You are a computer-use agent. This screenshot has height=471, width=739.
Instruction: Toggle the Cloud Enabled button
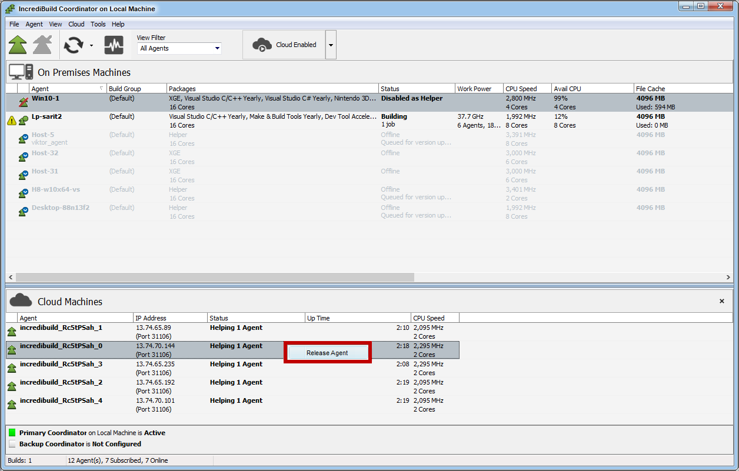pyautogui.click(x=284, y=45)
